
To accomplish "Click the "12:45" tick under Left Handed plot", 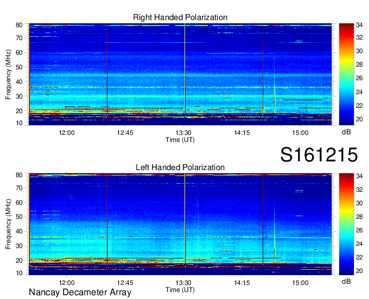I will 125,283.
